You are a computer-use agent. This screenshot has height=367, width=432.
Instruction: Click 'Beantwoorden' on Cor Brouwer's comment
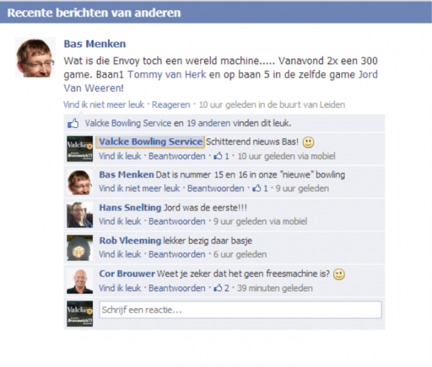pos(177,288)
